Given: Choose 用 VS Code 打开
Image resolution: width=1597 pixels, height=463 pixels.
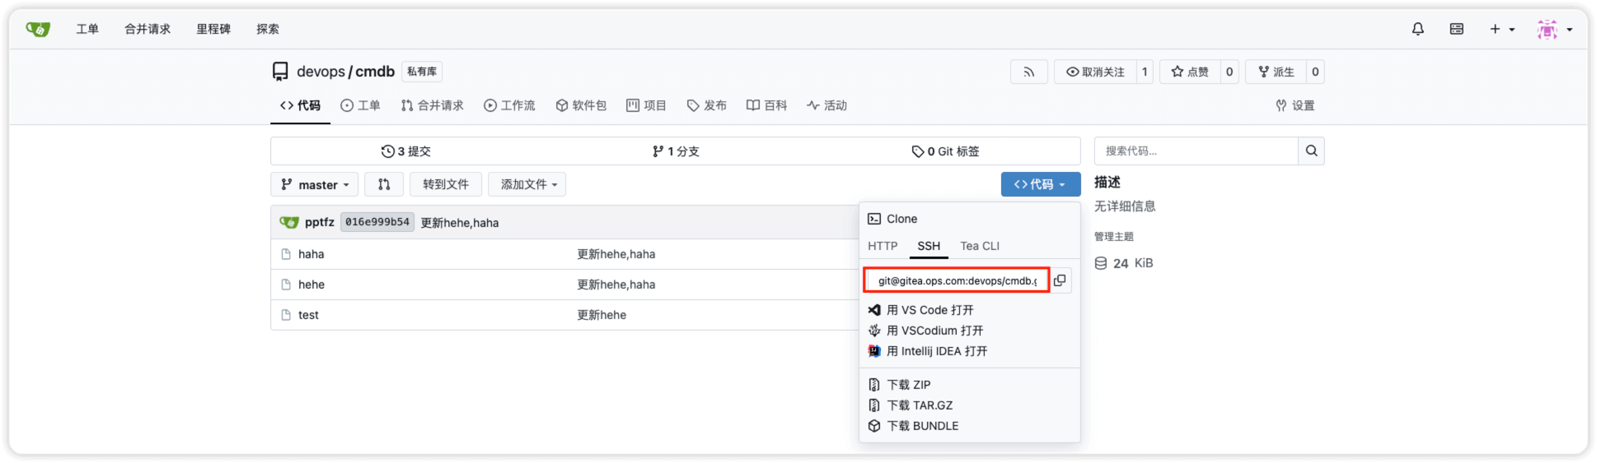Looking at the screenshot, I should [921, 310].
